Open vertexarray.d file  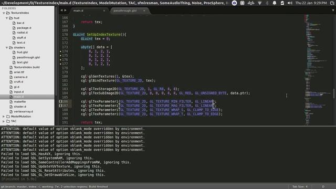[x=23, y=112]
